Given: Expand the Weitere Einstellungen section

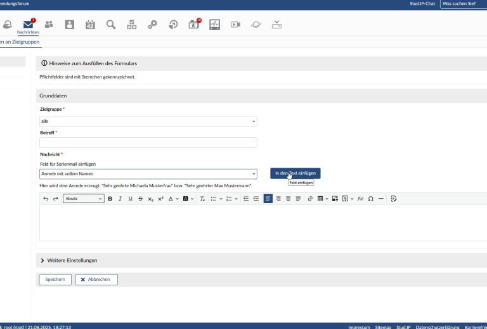Looking at the screenshot, I should click(69, 261).
